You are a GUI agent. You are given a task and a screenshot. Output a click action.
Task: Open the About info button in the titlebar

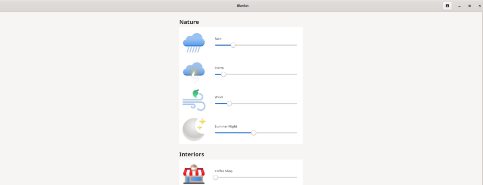coord(447,6)
